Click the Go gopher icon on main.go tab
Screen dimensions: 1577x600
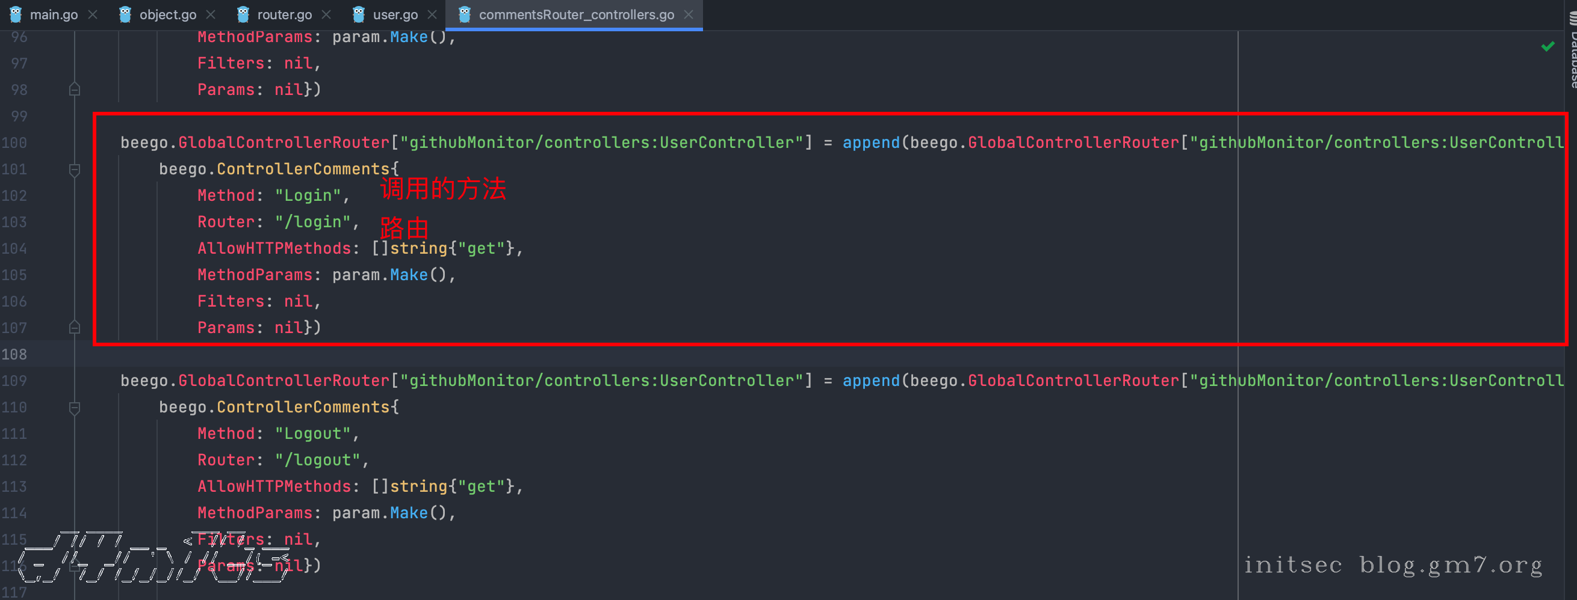(16, 14)
